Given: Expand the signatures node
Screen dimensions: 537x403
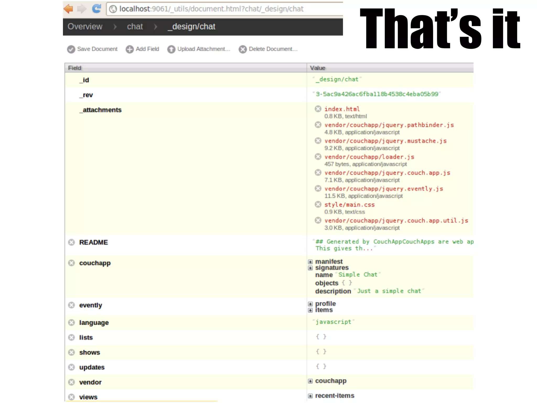Looking at the screenshot, I should pyautogui.click(x=310, y=268).
